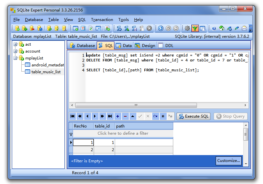Click the new database icon in toolbar

pos(17,28)
